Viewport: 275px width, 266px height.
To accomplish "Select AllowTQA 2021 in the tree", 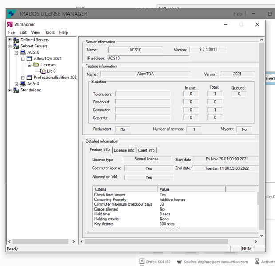I will (48, 59).
